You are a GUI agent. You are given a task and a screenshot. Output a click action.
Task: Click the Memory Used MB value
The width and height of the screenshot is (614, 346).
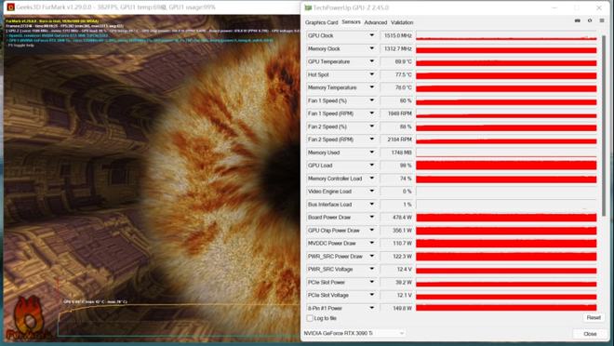[x=396, y=153]
